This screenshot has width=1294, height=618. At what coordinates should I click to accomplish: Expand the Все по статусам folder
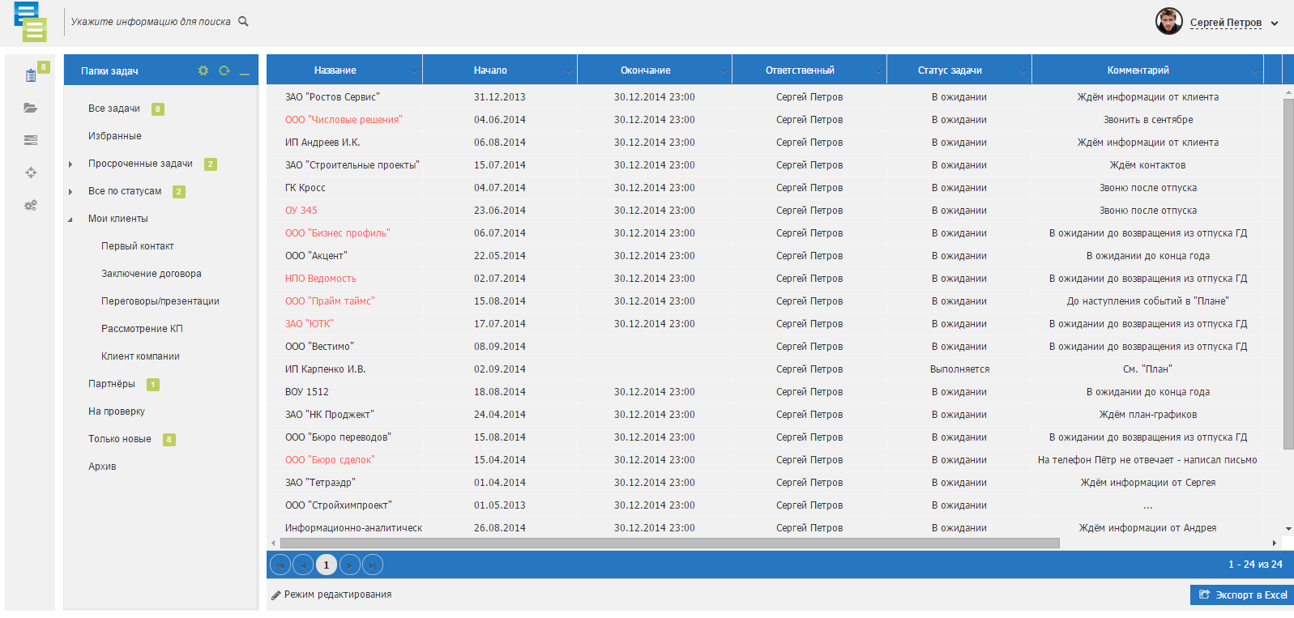pos(71,192)
